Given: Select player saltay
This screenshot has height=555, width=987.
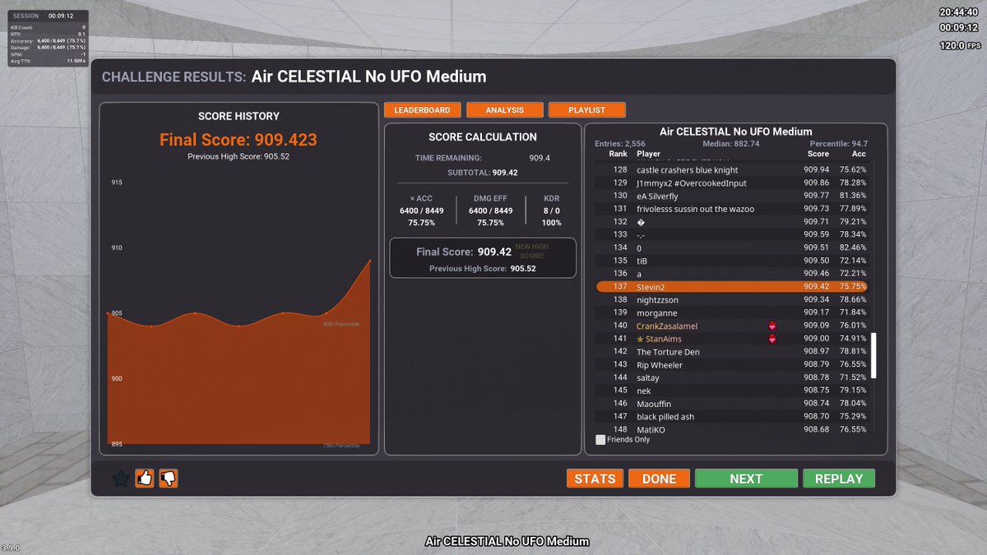Looking at the screenshot, I should pyautogui.click(x=648, y=377).
